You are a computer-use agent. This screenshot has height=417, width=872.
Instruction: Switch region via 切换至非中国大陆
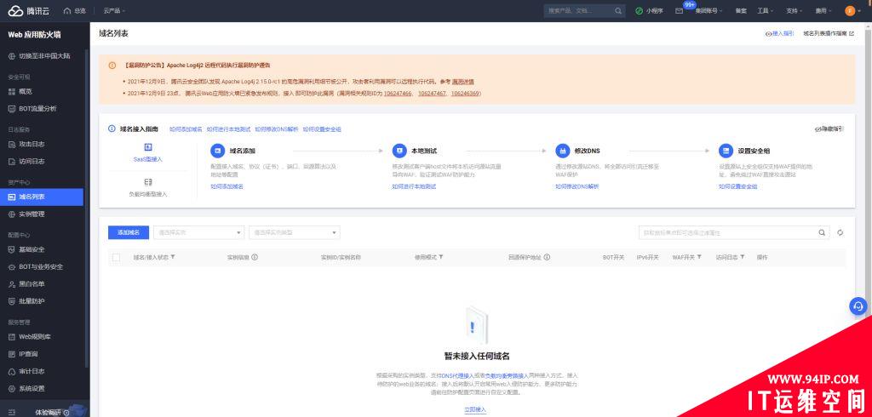(39, 56)
